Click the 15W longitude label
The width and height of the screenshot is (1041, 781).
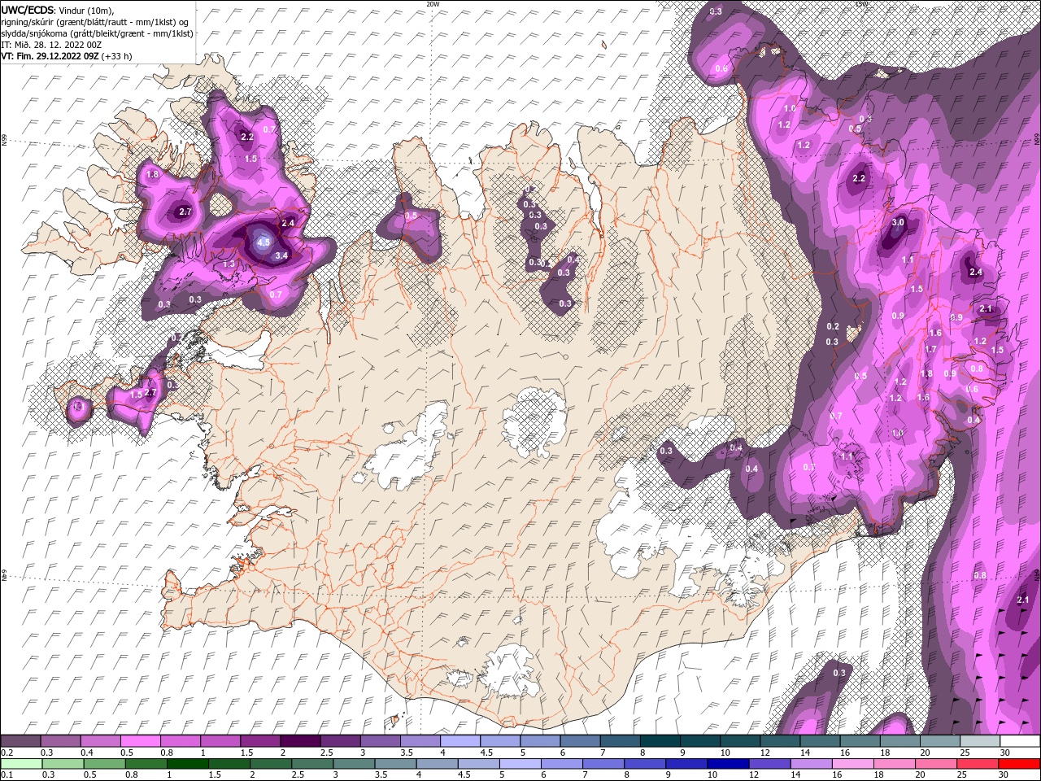[862, 4]
